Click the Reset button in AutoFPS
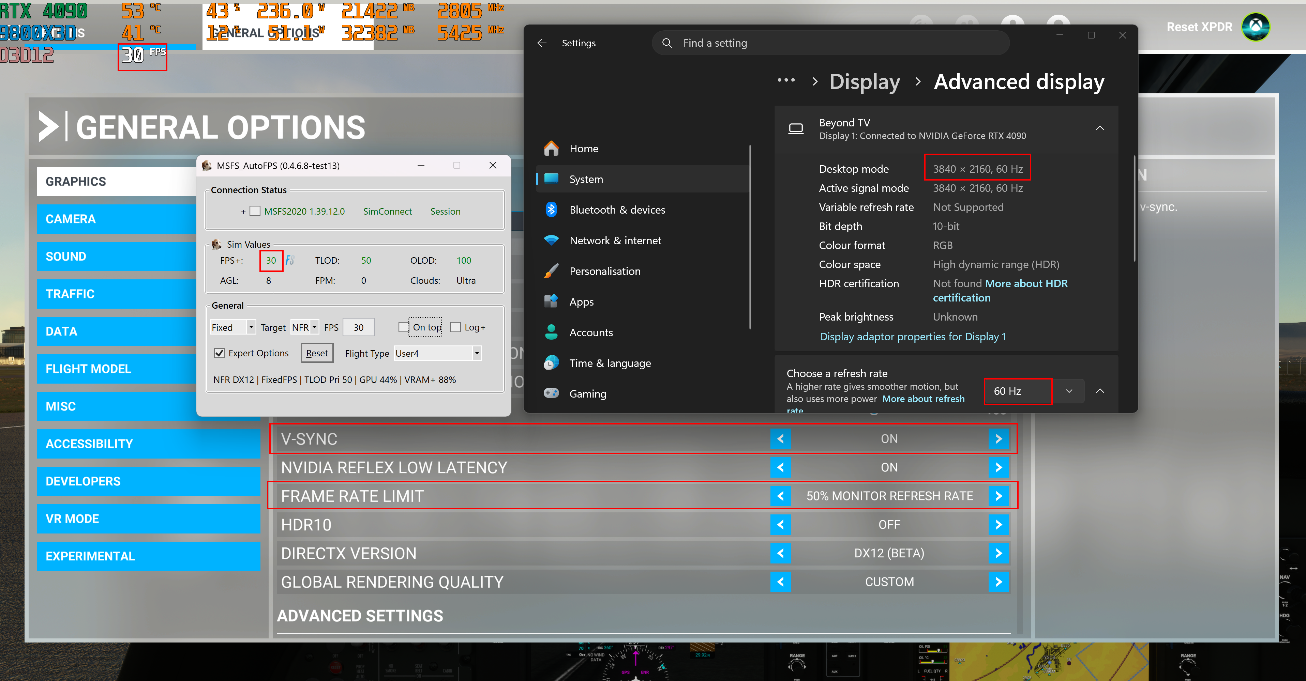Image resolution: width=1306 pixels, height=681 pixels. click(x=317, y=353)
